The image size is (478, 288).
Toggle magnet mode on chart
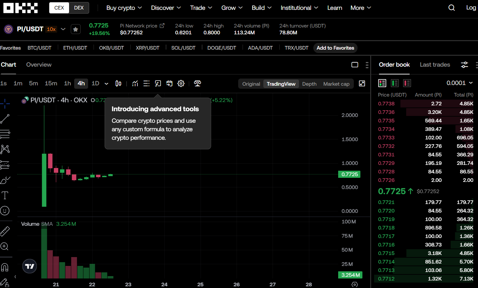pyautogui.click(x=5, y=268)
